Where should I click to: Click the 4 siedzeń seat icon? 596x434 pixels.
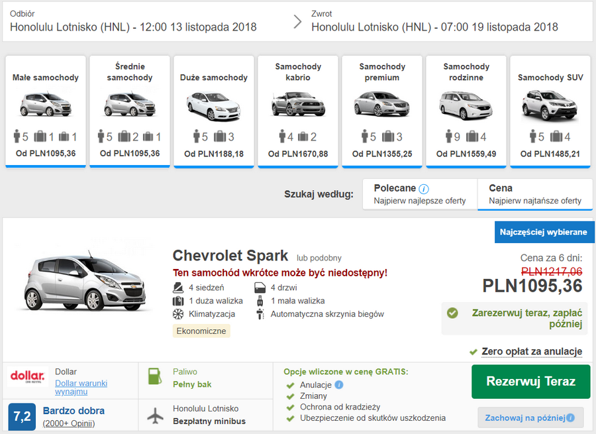(x=178, y=288)
